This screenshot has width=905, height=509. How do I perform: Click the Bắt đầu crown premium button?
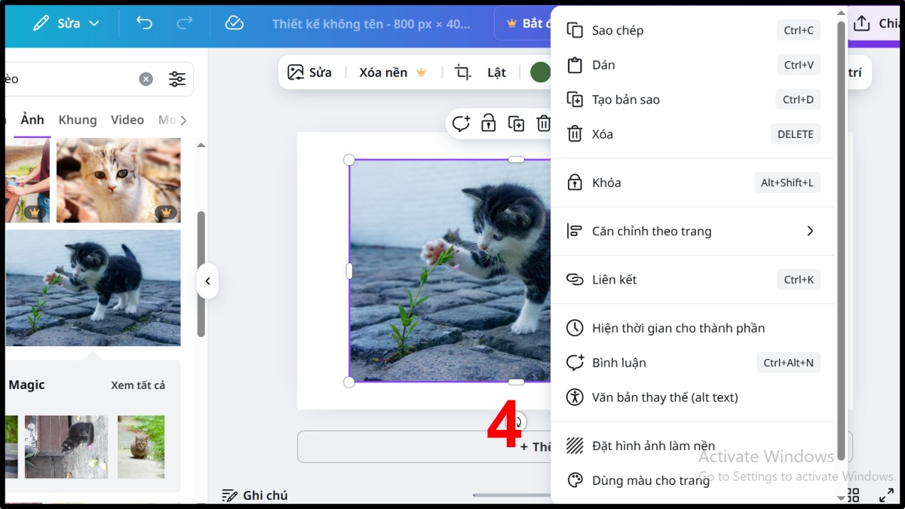(524, 23)
